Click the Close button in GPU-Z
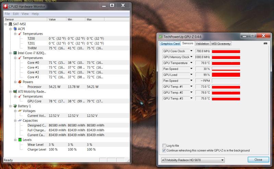The image size is (274, 169). 258,159
